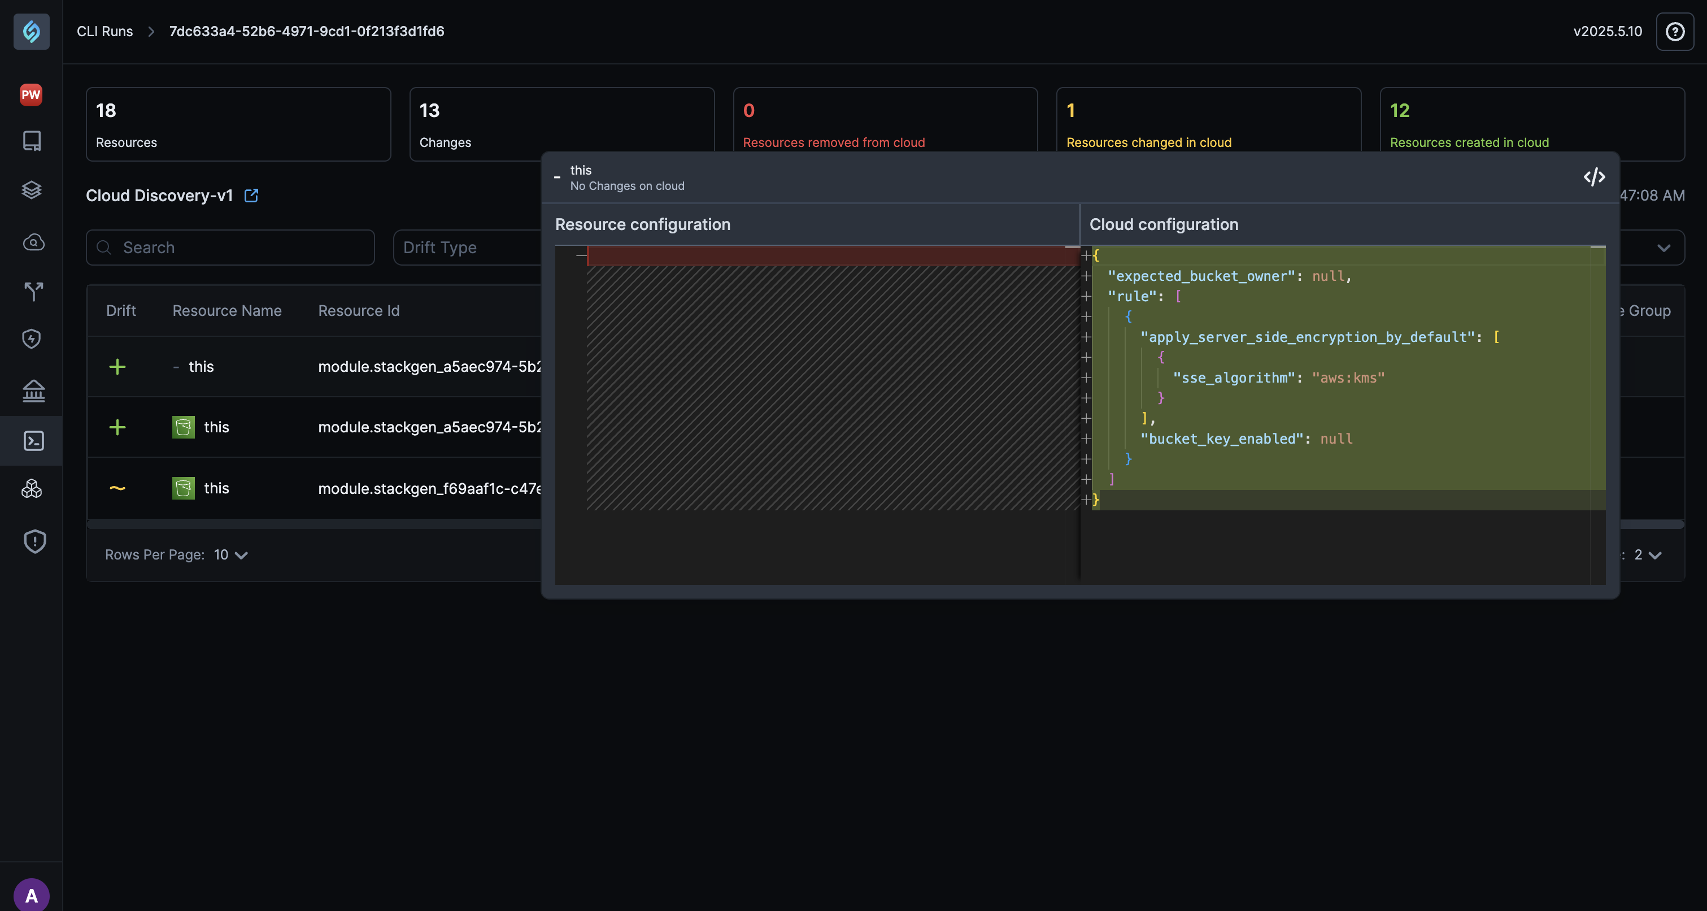Sort by the Resource Name column header
The height and width of the screenshot is (911, 1707).
(227, 310)
